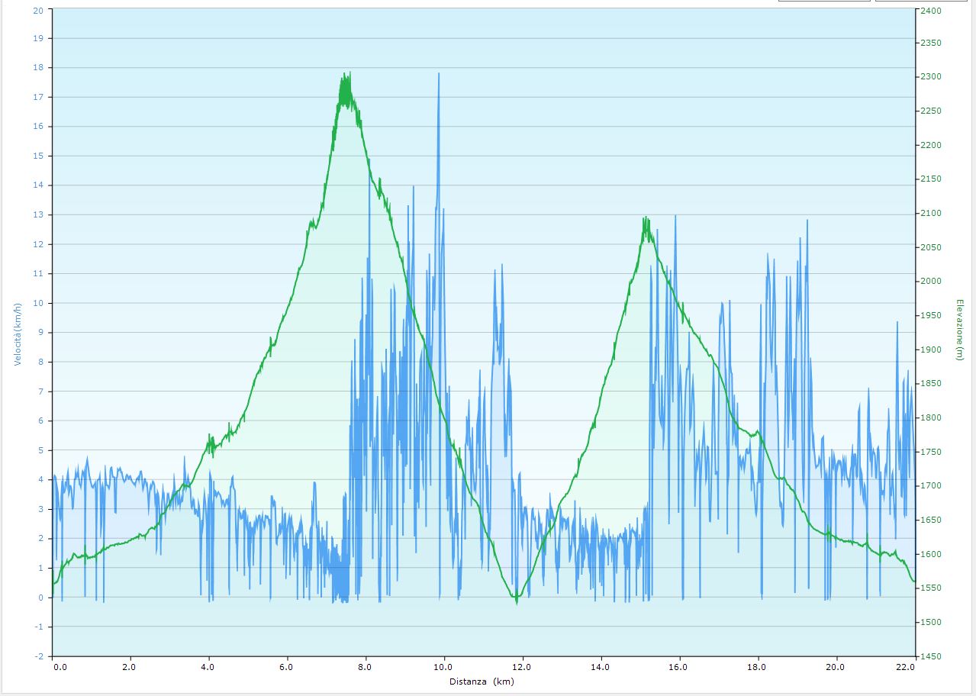Click the 2400 elevation axis label
Viewport: 976px width, 696px height.
click(x=931, y=11)
